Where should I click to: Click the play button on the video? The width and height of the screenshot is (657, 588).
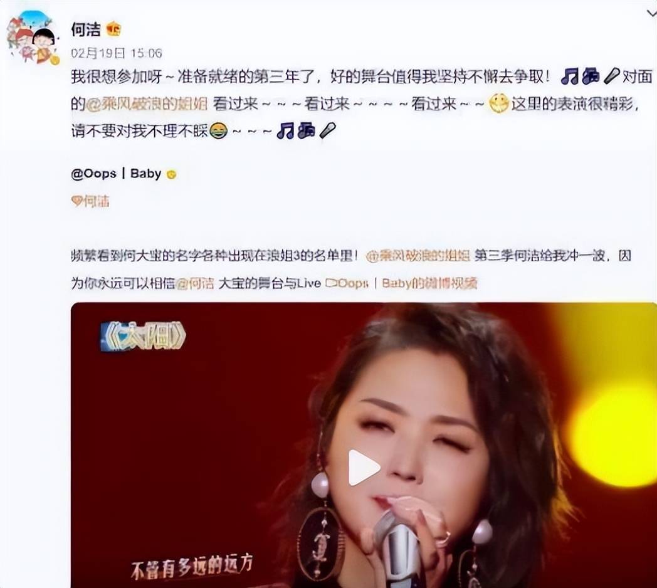tap(364, 468)
